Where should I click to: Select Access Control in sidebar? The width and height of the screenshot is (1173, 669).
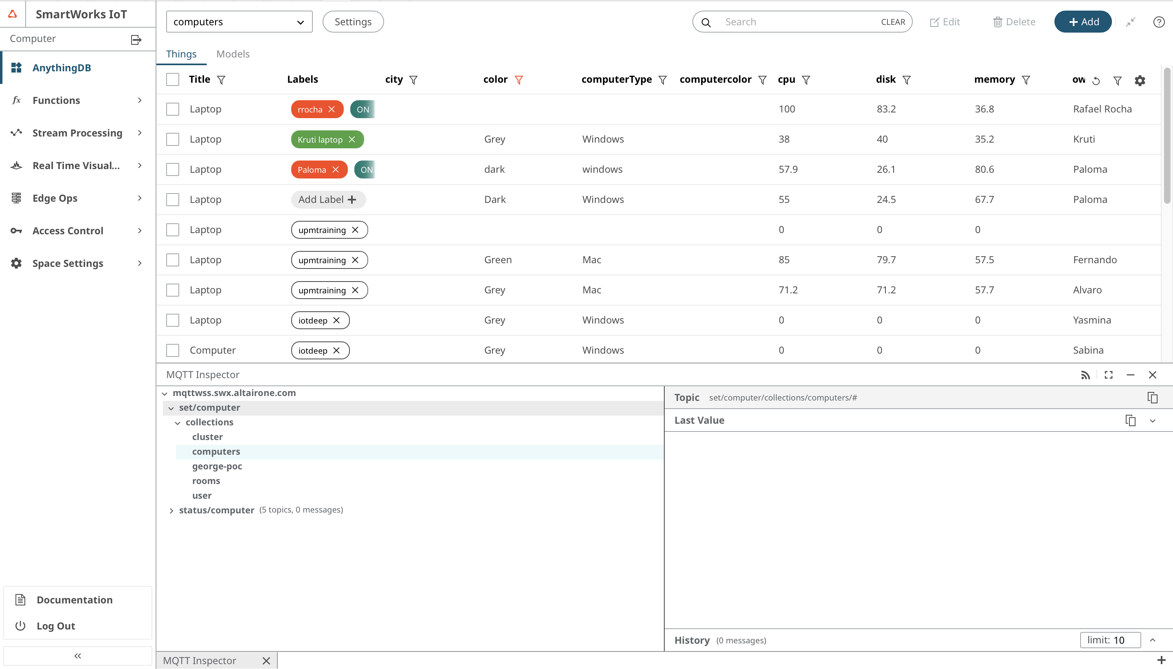pyautogui.click(x=67, y=230)
